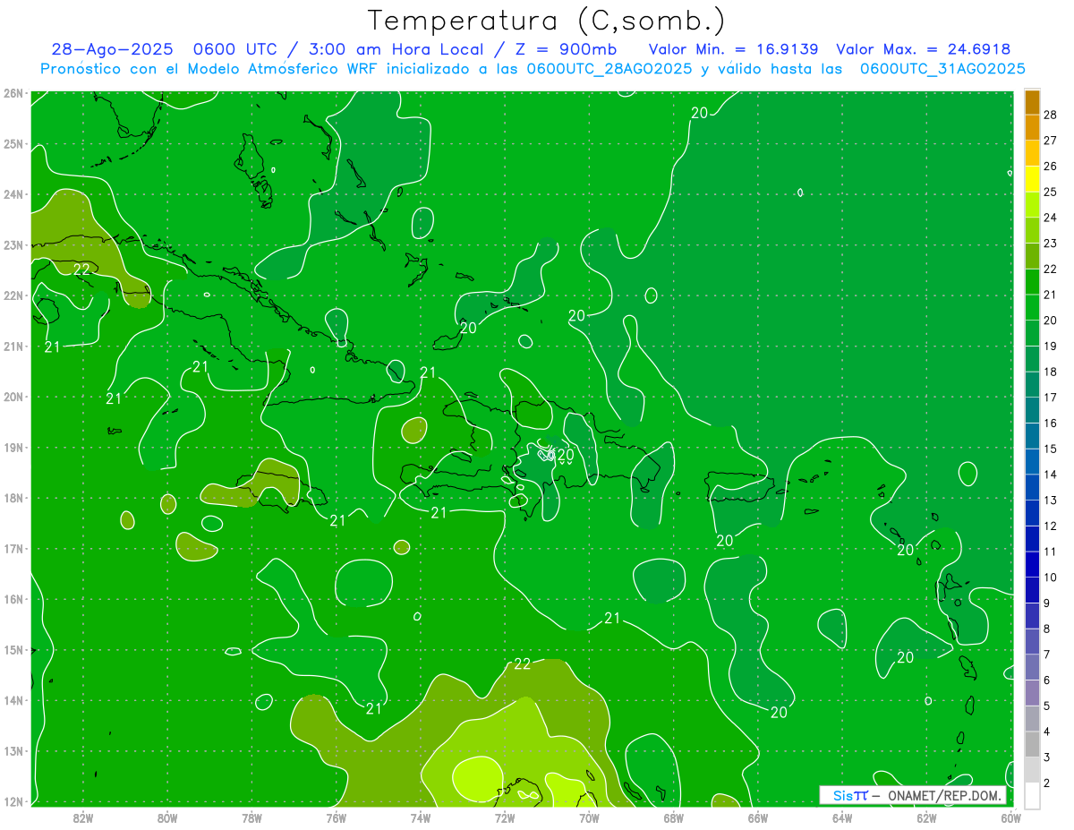The image size is (1074, 830).
Task: Click the colorbar label 28
Action: (x=1051, y=115)
